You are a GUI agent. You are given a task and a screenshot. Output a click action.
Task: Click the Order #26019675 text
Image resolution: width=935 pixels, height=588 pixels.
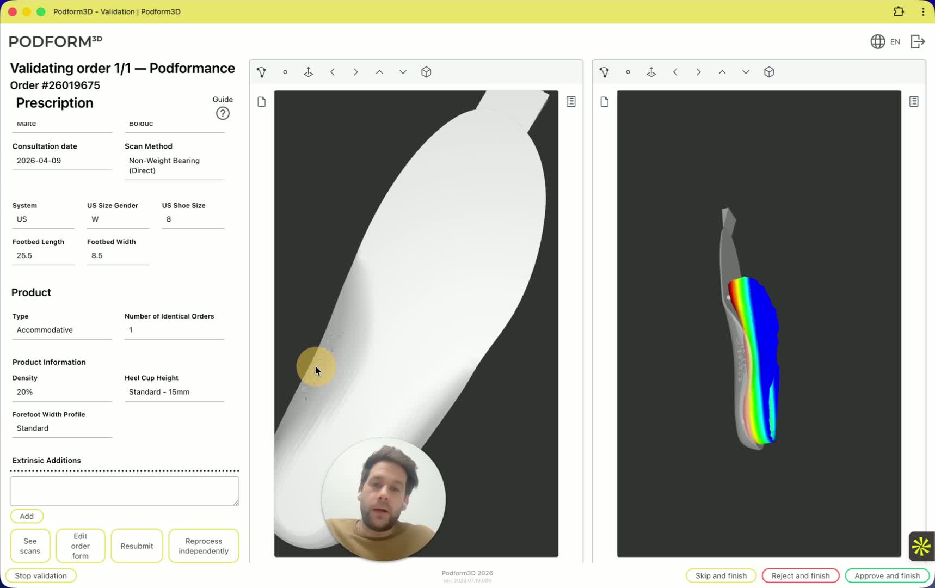point(55,85)
